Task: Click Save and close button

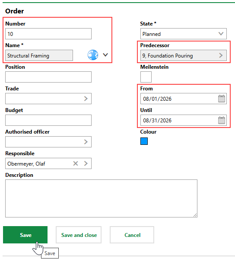Action: click(x=79, y=235)
